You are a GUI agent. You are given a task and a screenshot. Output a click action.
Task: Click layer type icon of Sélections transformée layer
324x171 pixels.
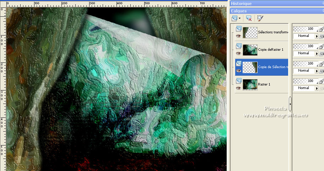click(x=239, y=28)
